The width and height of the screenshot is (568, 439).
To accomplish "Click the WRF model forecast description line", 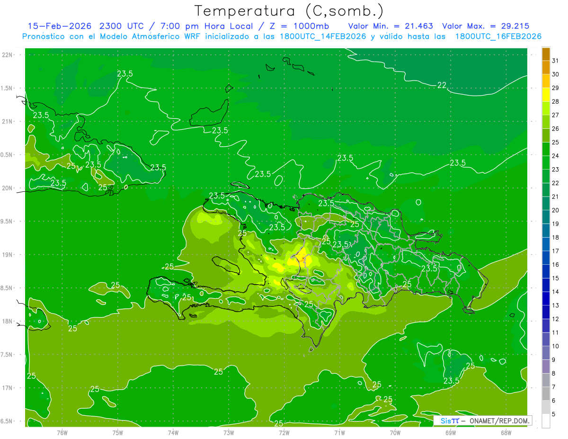I will pyautogui.click(x=282, y=36).
